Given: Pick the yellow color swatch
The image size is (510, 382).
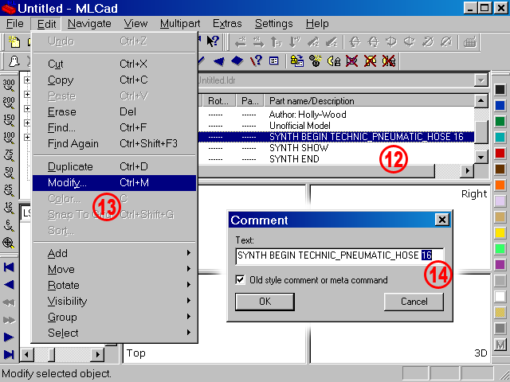Looking at the screenshot, I should coord(500,232).
